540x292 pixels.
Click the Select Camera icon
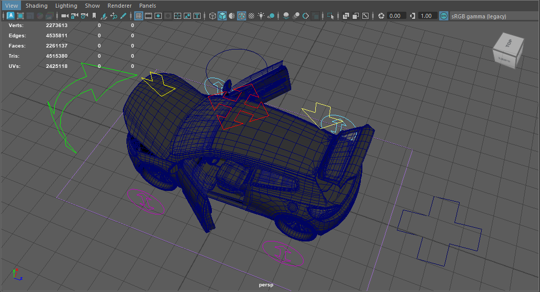(x=64, y=16)
